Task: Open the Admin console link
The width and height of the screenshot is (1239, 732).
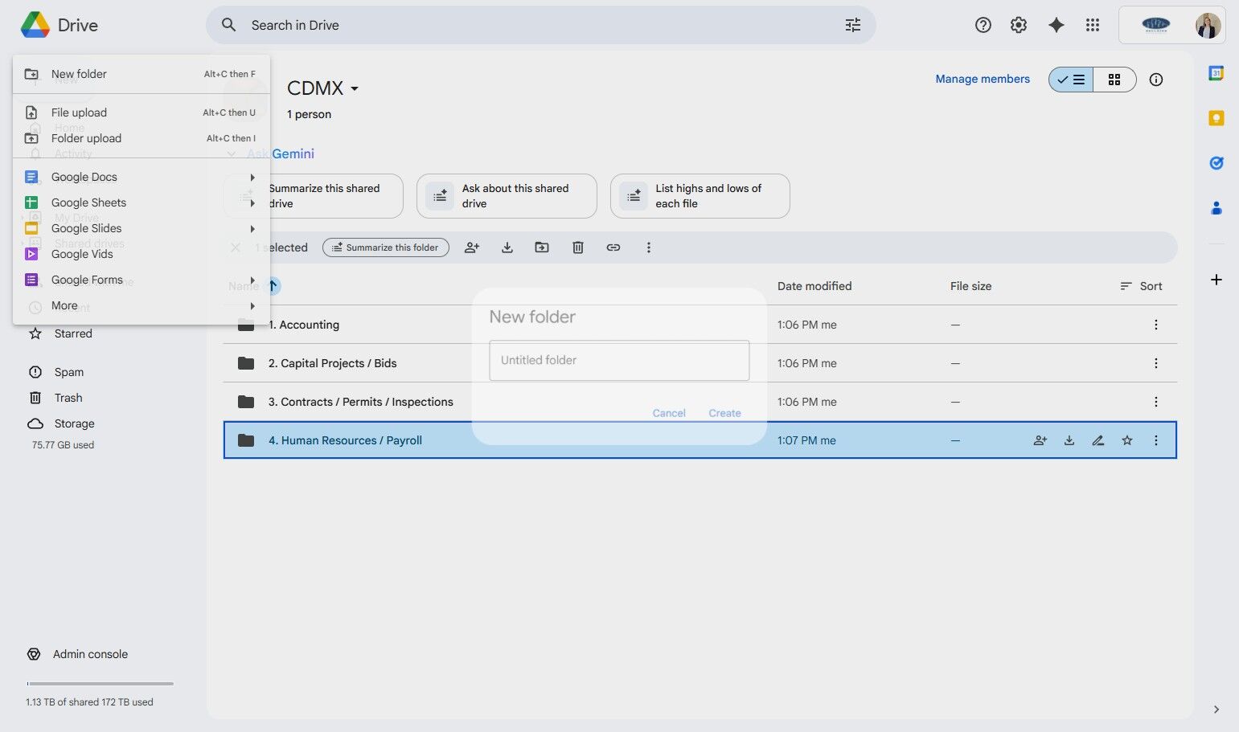Action: pyautogui.click(x=90, y=654)
